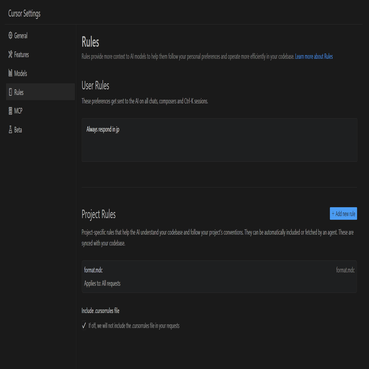
Task: Open the format.mdc project rule title
Action: tap(93, 270)
